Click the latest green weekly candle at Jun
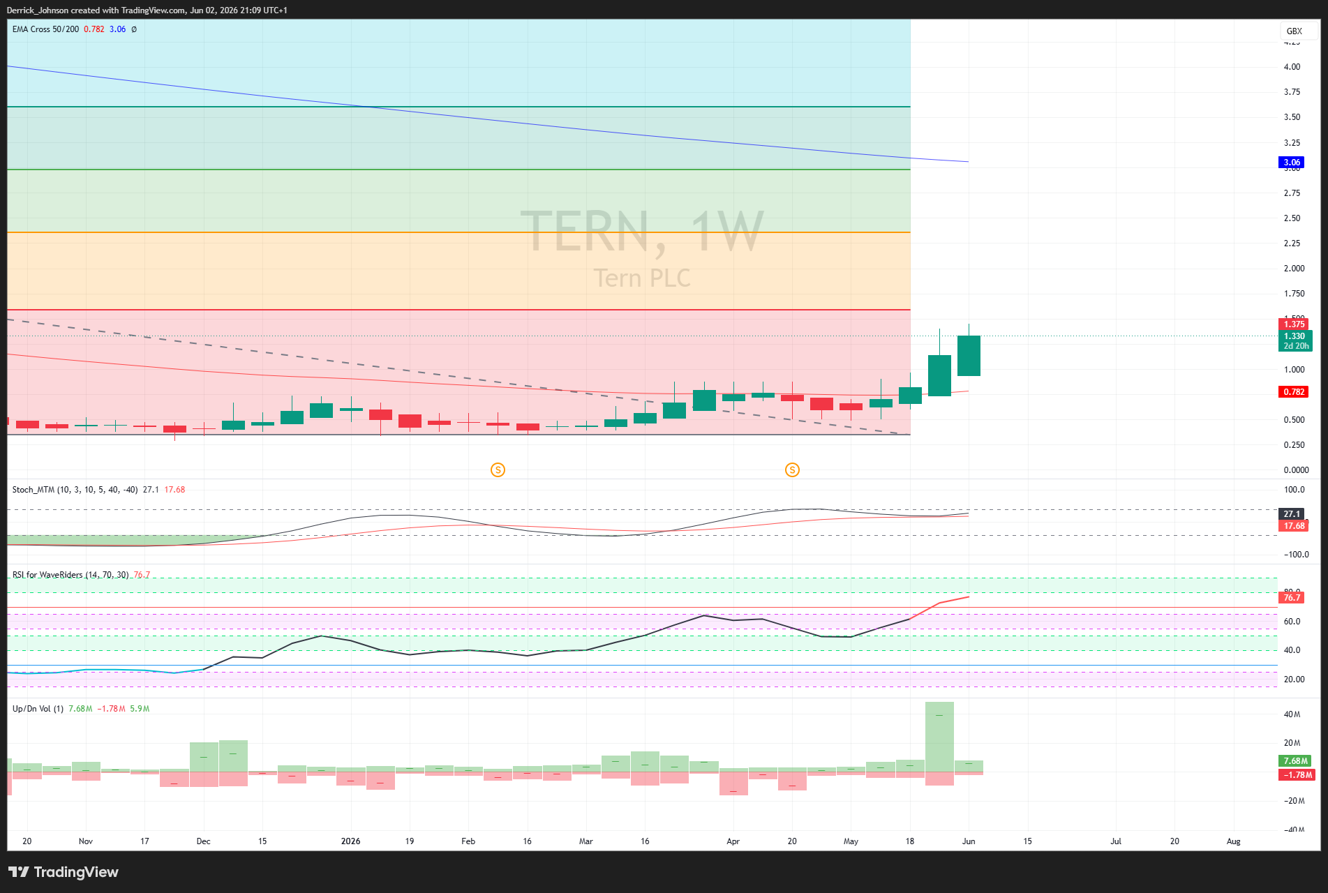 pos(969,356)
